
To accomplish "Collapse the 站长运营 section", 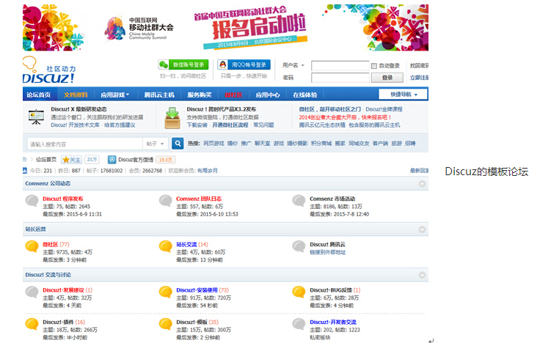I will (x=422, y=229).
